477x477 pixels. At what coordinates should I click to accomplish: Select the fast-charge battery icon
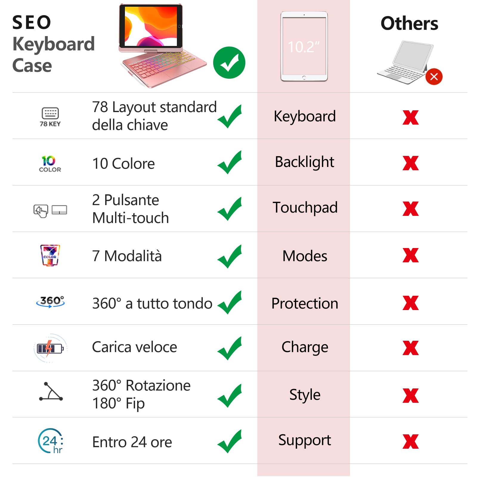point(50,348)
